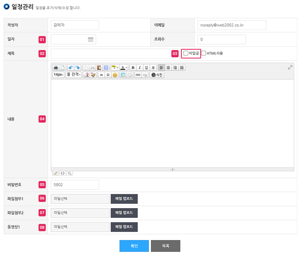Open the calendar date picker icon
This screenshot has width=301, height=256.
[x=91, y=39]
